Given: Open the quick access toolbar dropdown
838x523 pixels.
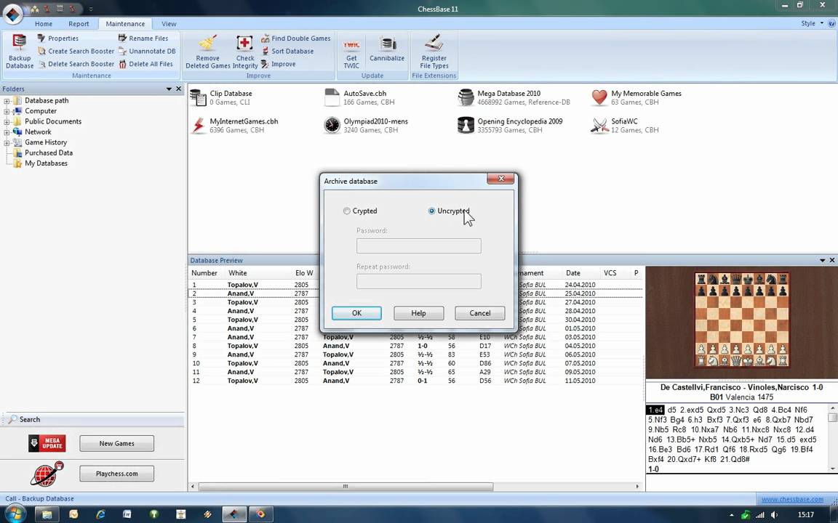Looking at the screenshot, I should pyautogui.click(x=90, y=9).
